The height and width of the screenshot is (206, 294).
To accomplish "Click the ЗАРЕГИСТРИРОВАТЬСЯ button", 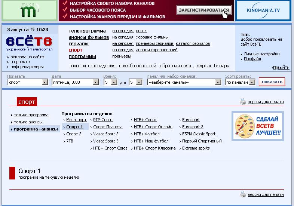I will point(204,10).
